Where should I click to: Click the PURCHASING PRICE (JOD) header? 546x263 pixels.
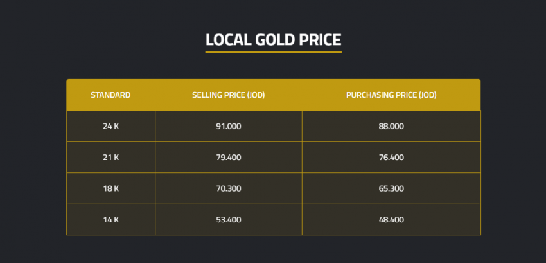click(391, 95)
